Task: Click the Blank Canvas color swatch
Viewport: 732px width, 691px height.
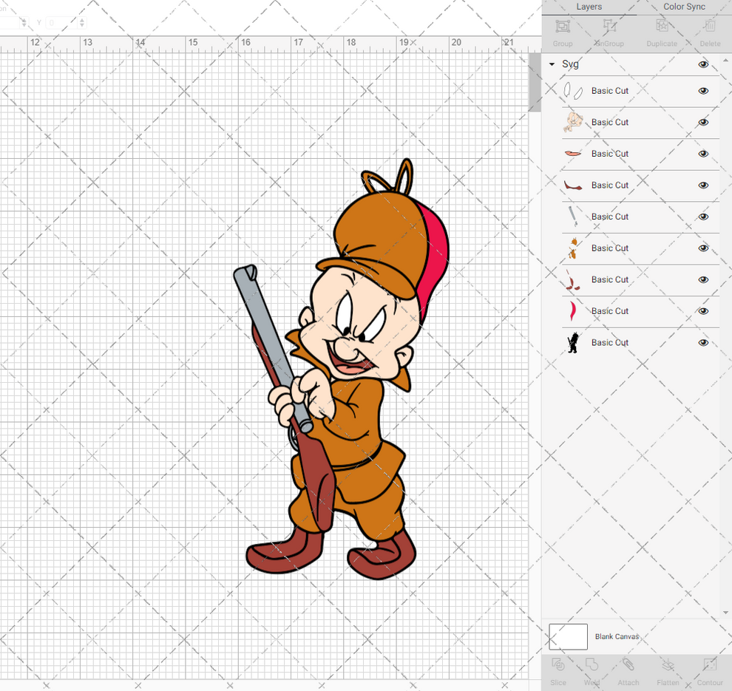Action: (568, 636)
